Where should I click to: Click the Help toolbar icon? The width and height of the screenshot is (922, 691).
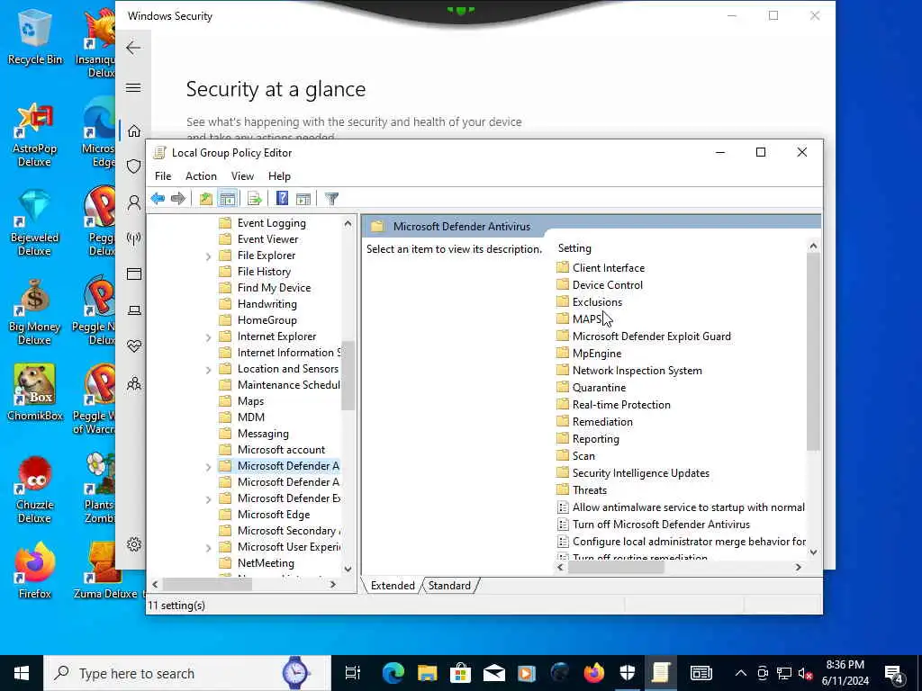(282, 199)
